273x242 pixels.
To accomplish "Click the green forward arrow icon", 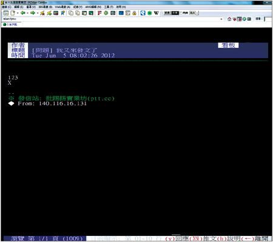I will click(33, 13).
